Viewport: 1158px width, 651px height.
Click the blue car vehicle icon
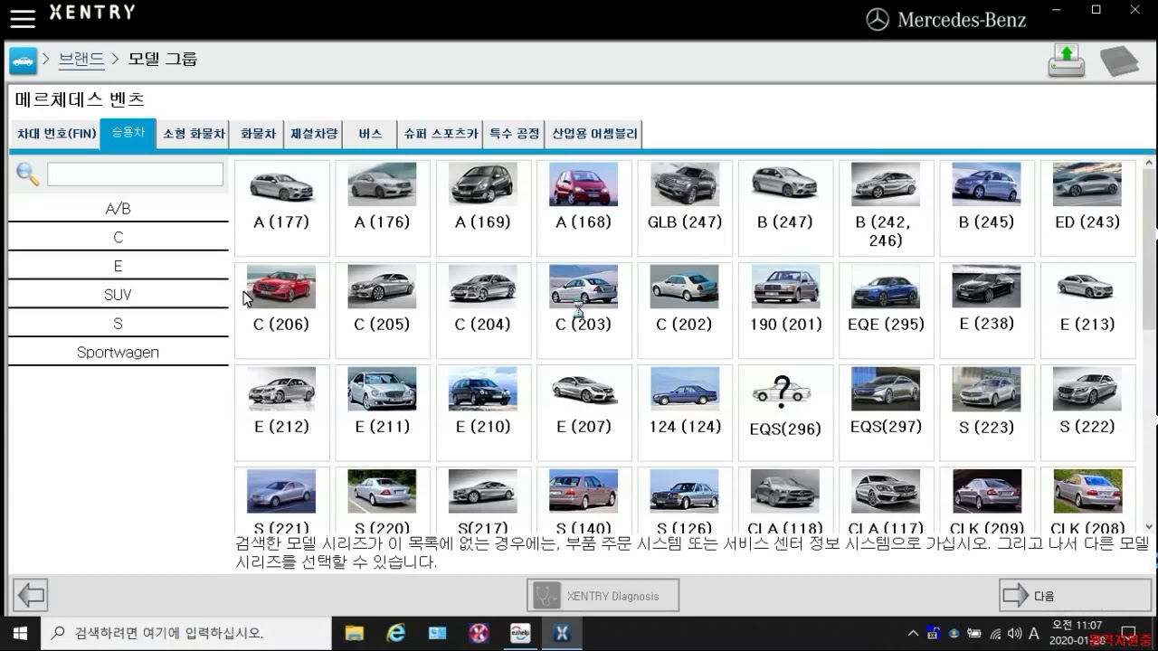pyautogui.click(x=23, y=61)
